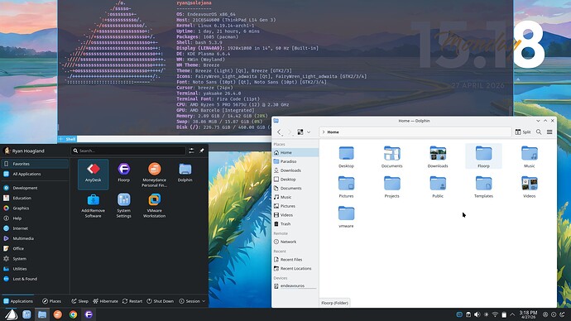The width and height of the screenshot is (571, 321).
Task: Open volume control in system tray
Action: click(477, 314)
